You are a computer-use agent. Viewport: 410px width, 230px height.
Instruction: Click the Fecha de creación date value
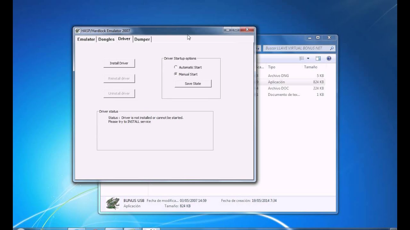pos(264,201)
